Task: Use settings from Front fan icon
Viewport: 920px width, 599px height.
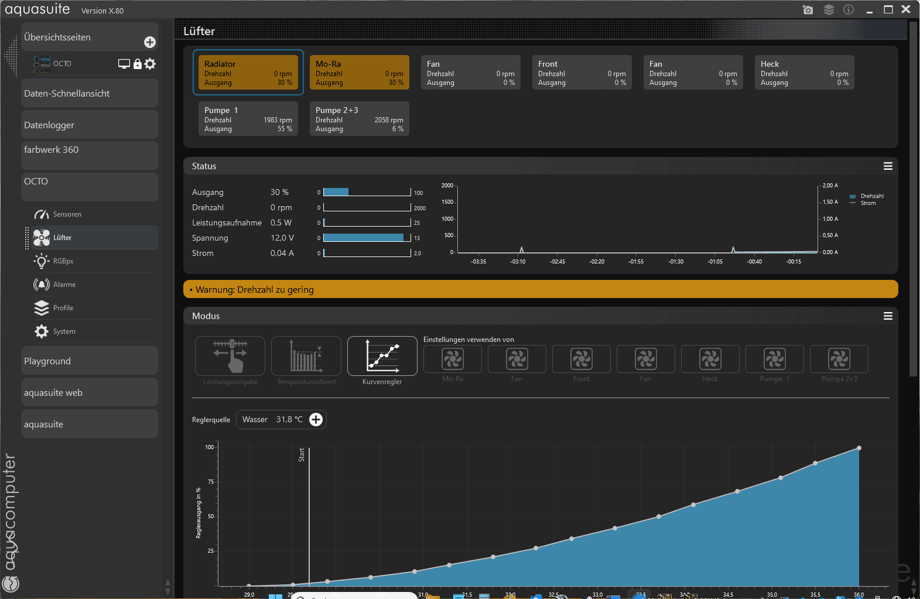Action: pyautogui.click(x=582, y=359)
